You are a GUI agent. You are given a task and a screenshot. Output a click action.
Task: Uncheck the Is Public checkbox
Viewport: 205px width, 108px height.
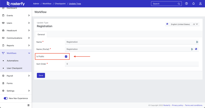66,56
